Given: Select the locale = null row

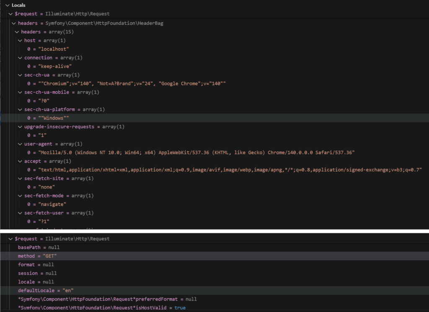Looking at the screenshot, I should click(214, 282).
